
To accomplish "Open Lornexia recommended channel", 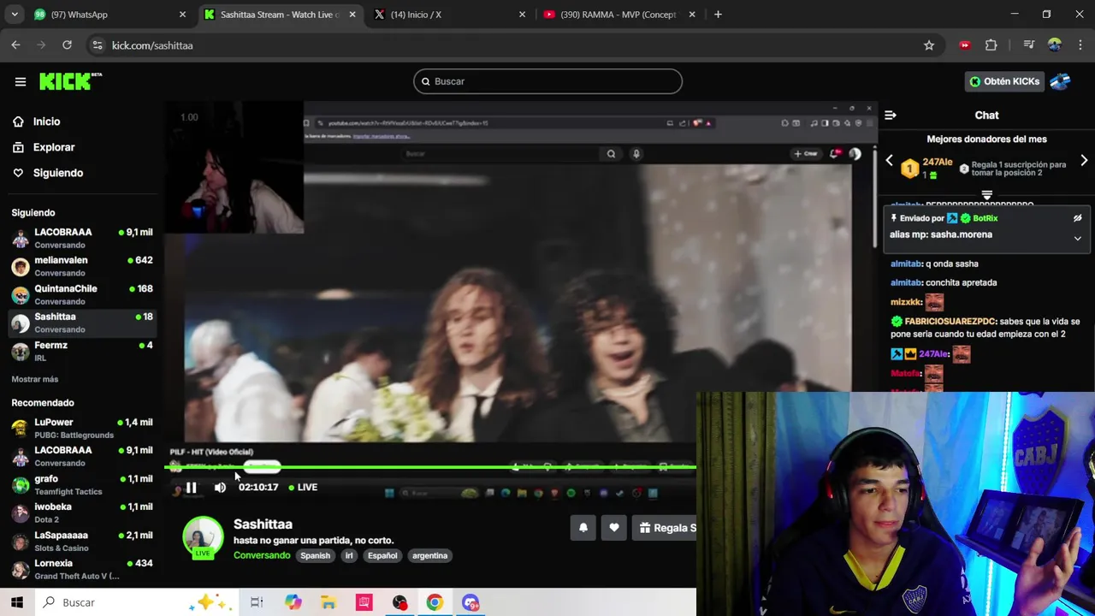I will coord(82,569).
